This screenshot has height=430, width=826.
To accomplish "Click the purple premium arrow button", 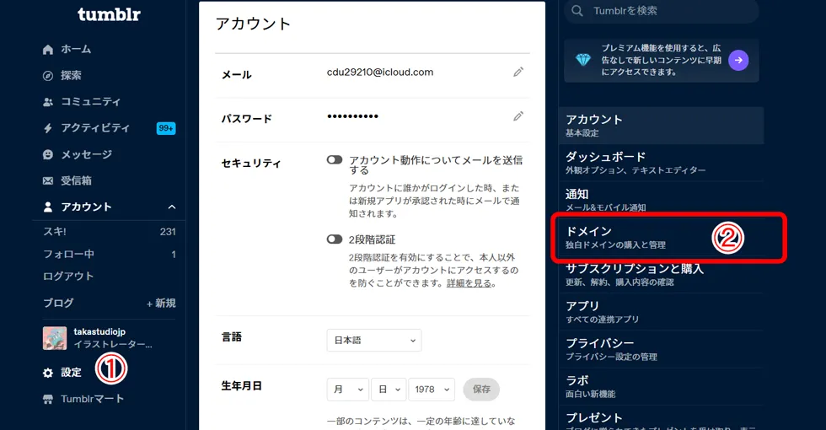I will pos(738,60).
